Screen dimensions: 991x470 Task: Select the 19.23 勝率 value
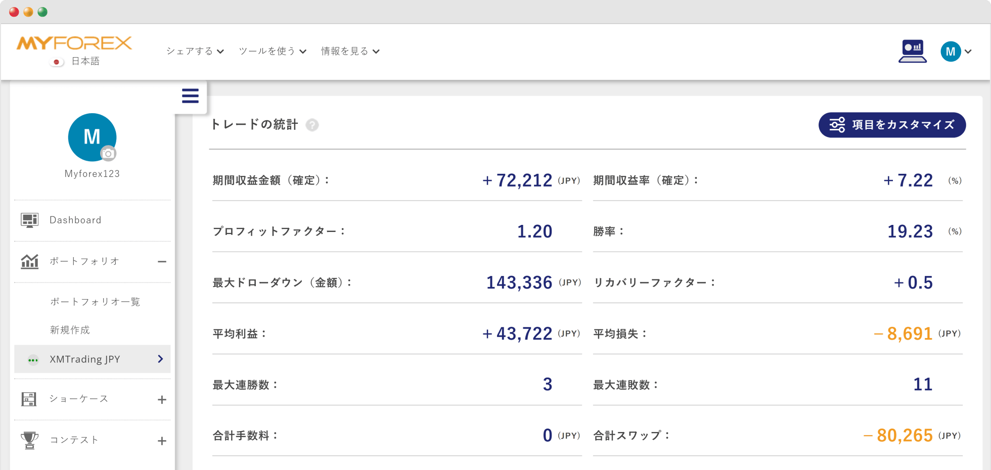(x=910, y=231)
